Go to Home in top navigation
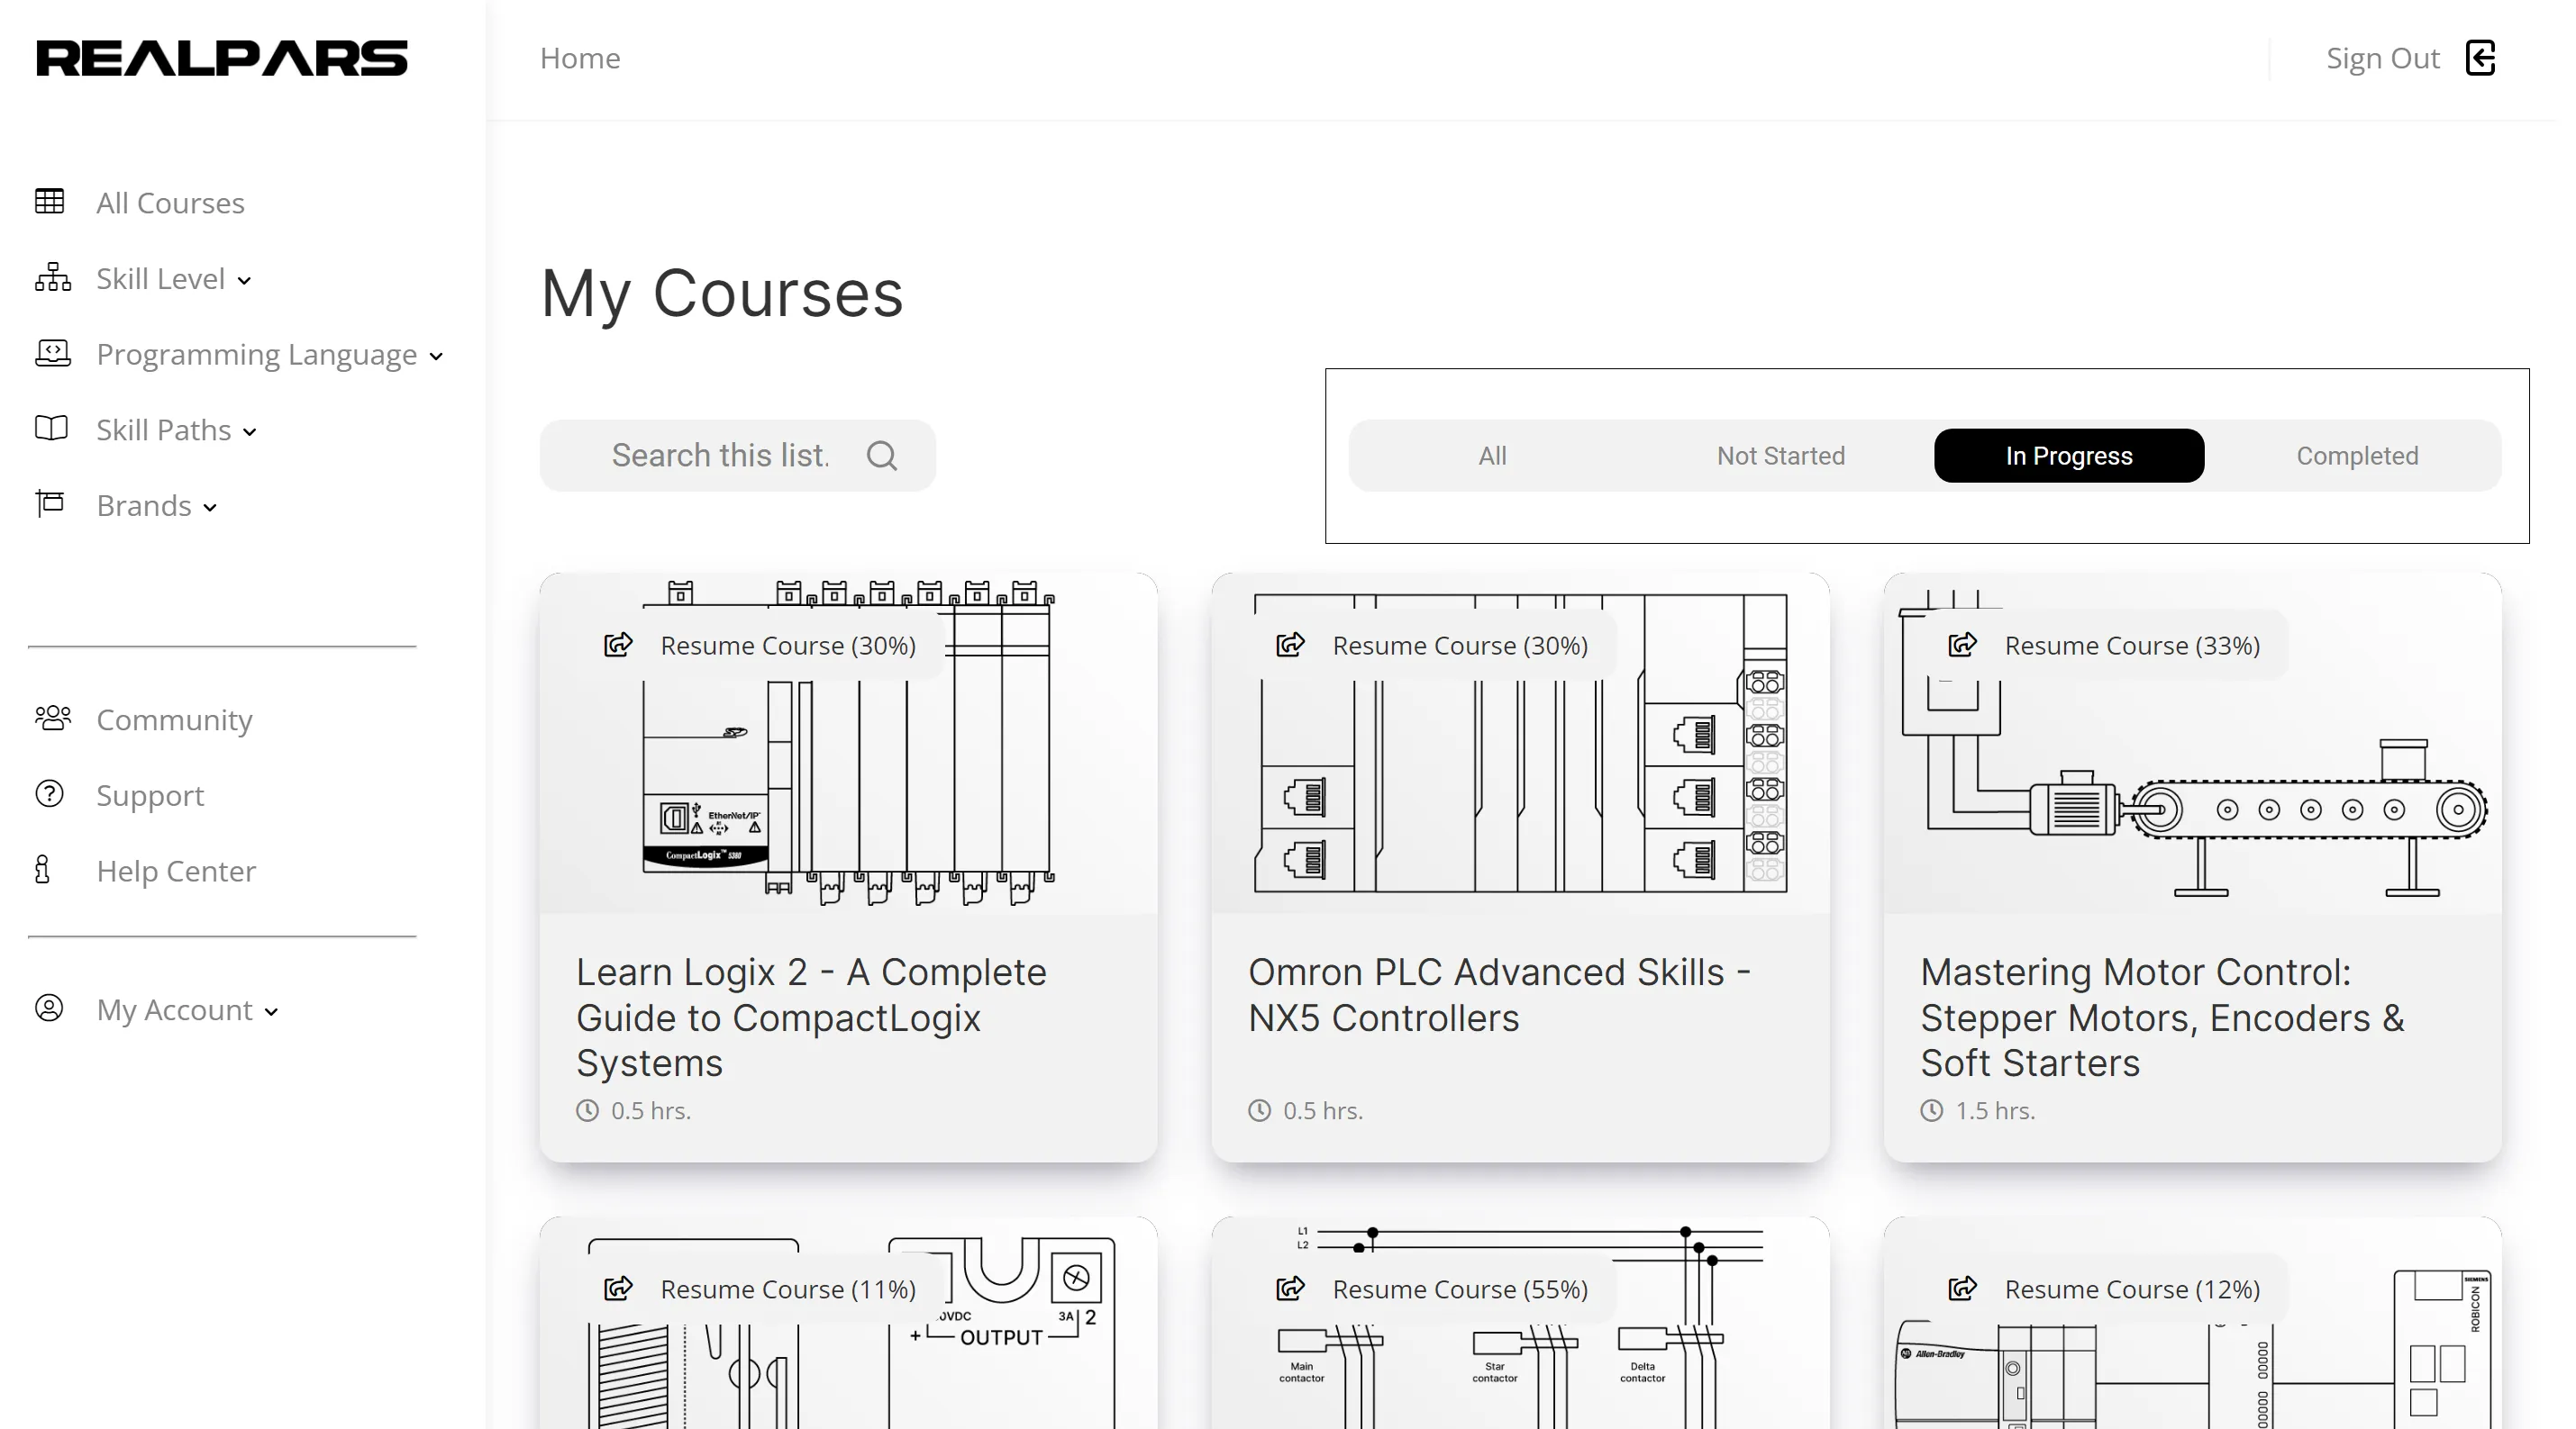Viewport: 2576px width, 1429px height. point(580,58)
